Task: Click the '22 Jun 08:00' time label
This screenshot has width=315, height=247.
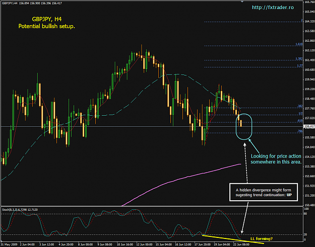Action: tap(240, 244)
